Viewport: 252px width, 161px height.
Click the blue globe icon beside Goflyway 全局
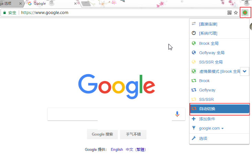(x=194, y=52)
